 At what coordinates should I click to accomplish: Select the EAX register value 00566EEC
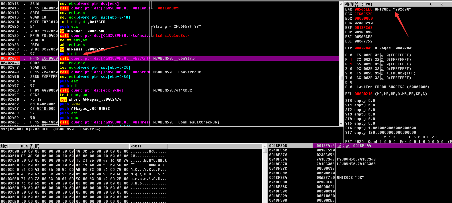click(x=363, y=9)
